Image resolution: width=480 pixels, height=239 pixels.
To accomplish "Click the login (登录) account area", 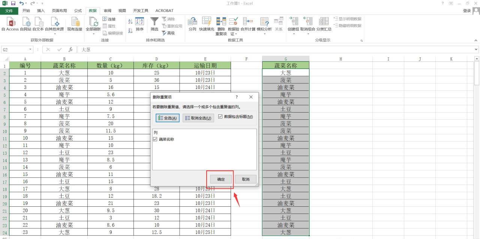I will click(x=467, y=11).
